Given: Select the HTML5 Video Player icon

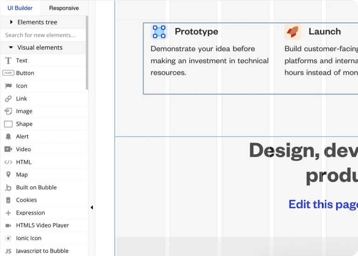Looking at the screenshot, I should point(8,225).
